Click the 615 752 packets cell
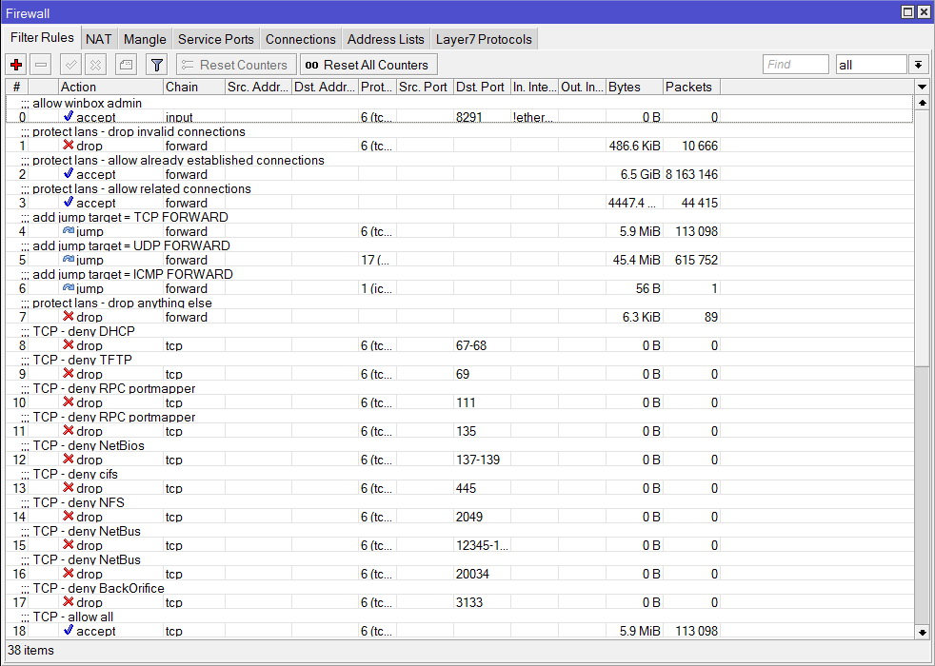Screen dimensions: 935x666 click(691, 260)
